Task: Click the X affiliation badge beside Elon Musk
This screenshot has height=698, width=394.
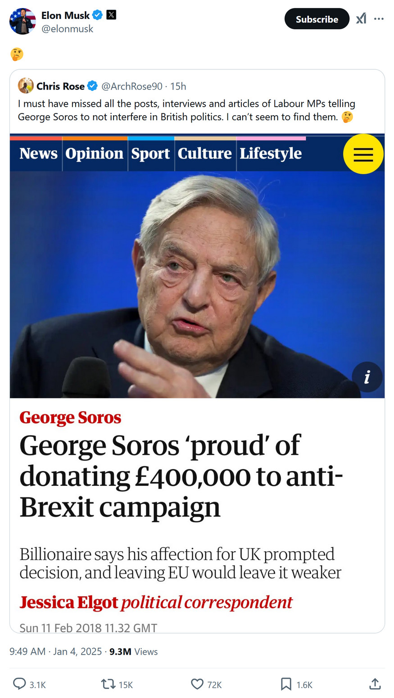Action: pyautogui.click(x=111, y=15)
